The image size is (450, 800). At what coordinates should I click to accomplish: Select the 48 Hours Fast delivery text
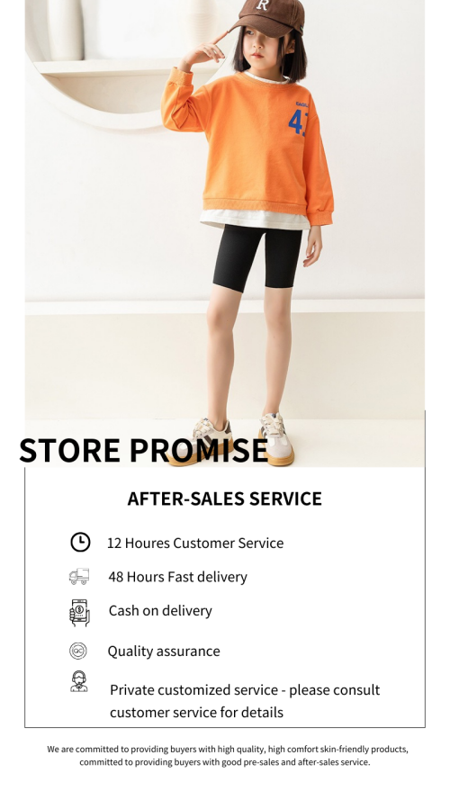(177, 577)
